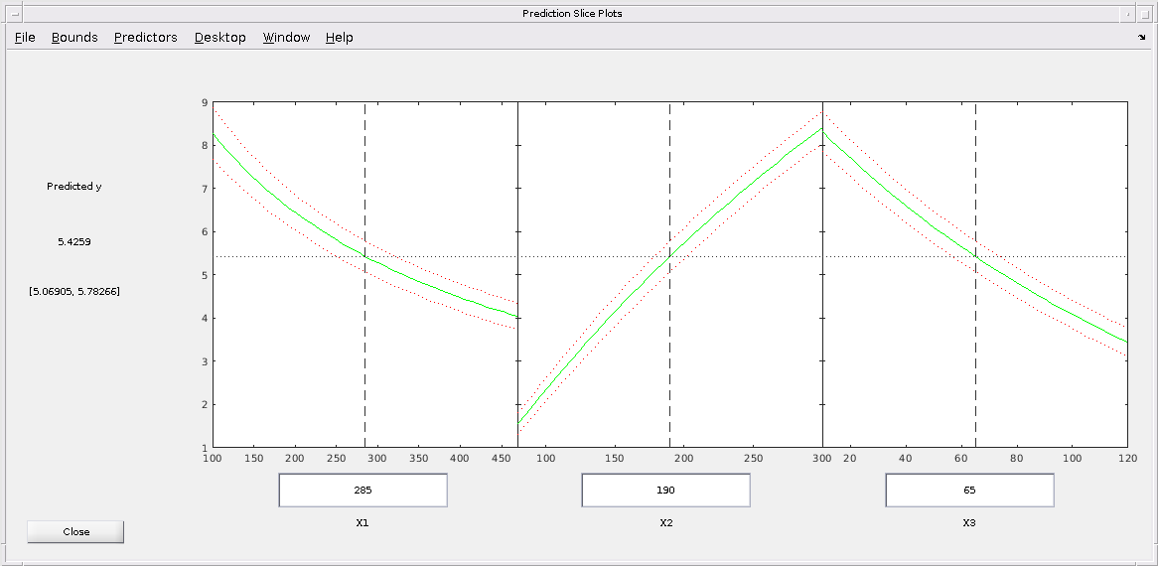Viewport: 1158px width, 566px height.
Task: Click the X1 axis label
Action: pyautogui.click(x=362, y=522)
